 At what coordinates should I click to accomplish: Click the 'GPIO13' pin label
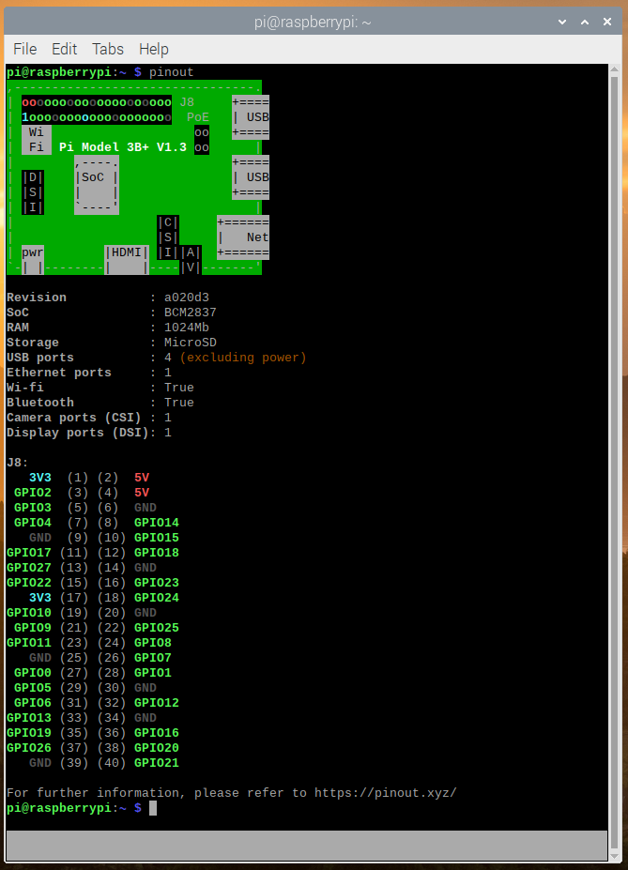(29, 717)
